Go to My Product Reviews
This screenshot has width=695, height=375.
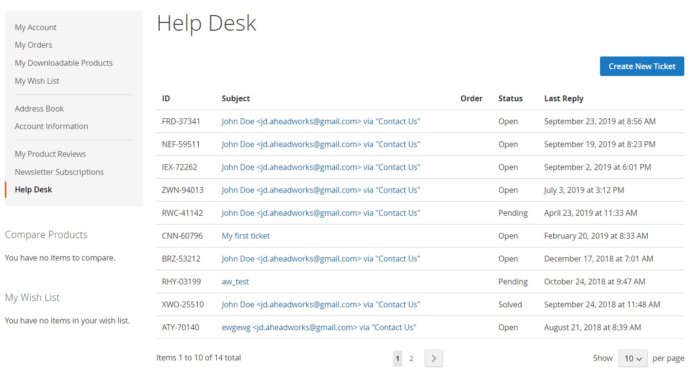tap(50, 154)
